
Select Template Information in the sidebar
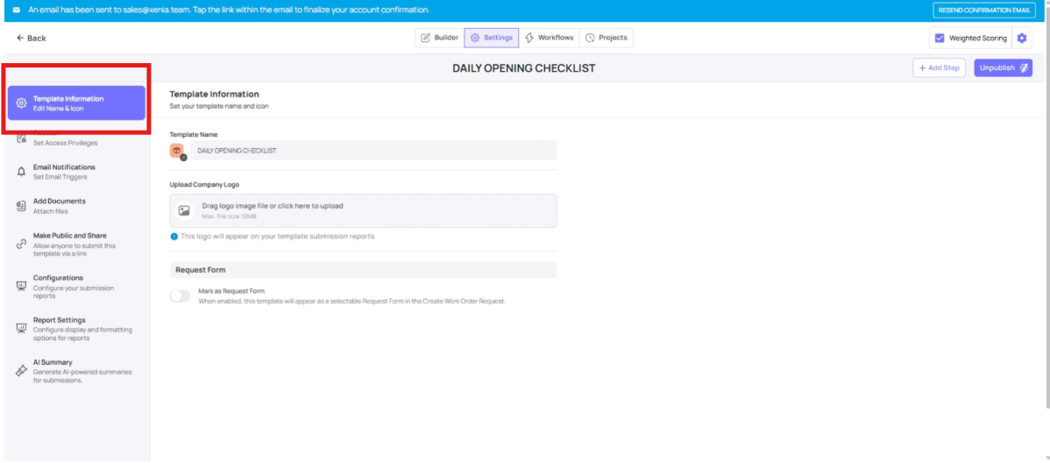click(76, 103)
